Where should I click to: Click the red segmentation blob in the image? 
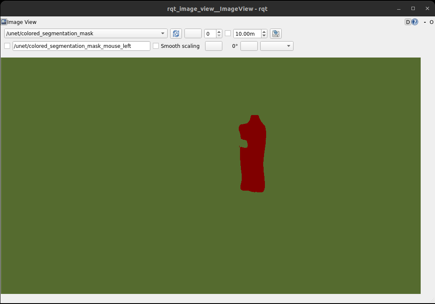point(253,155)
